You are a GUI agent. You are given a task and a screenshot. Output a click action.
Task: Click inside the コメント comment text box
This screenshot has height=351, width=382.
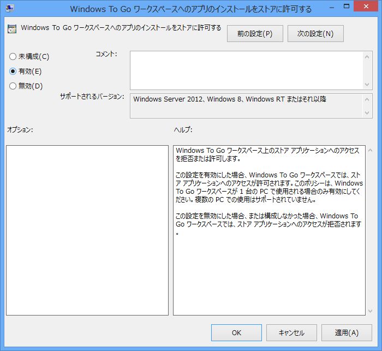coord(246,70)
